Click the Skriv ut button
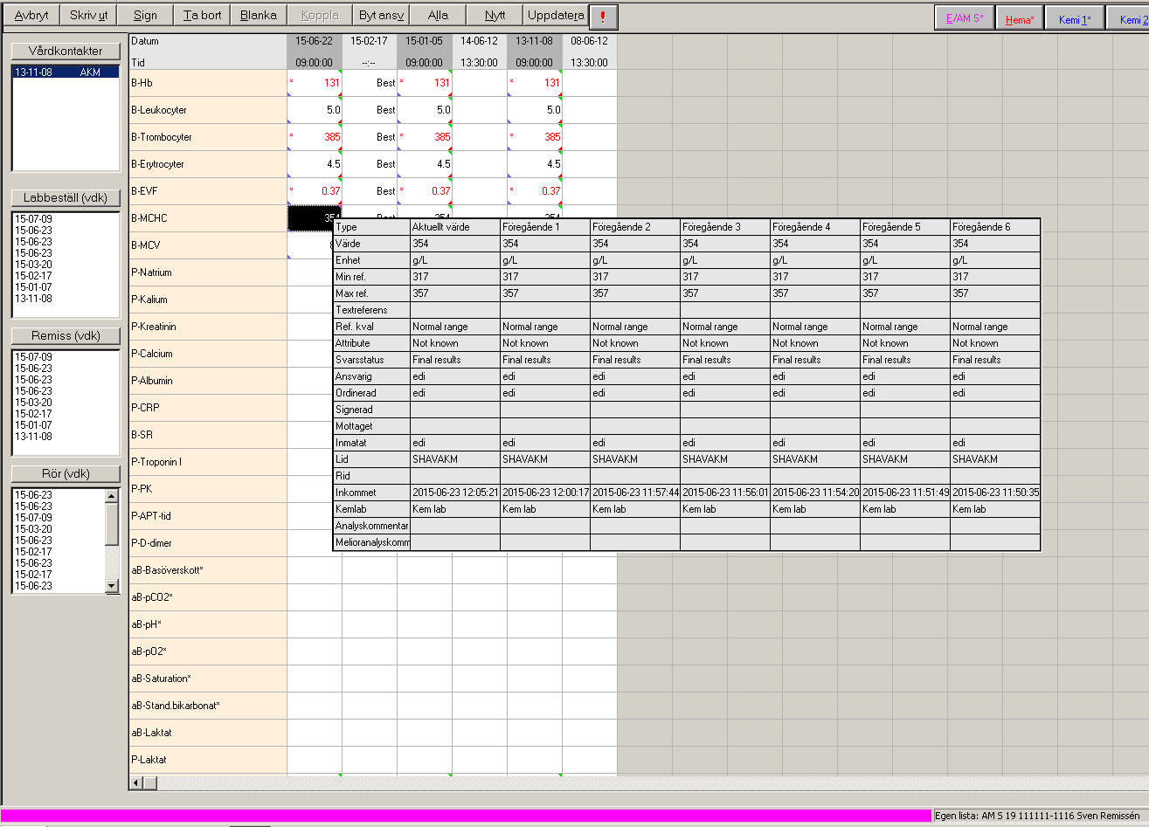The image size is (1149, 827). click(x=88, y=16)
